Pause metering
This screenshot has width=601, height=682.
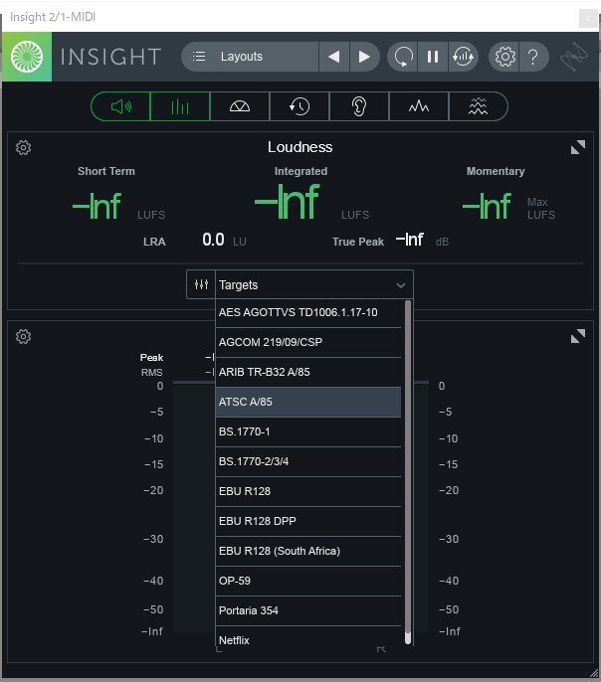click(433, 57)
